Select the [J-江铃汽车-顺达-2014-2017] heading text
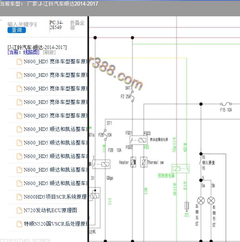The height and width of the screenshot is (242, 240). [x=37, y=47]
